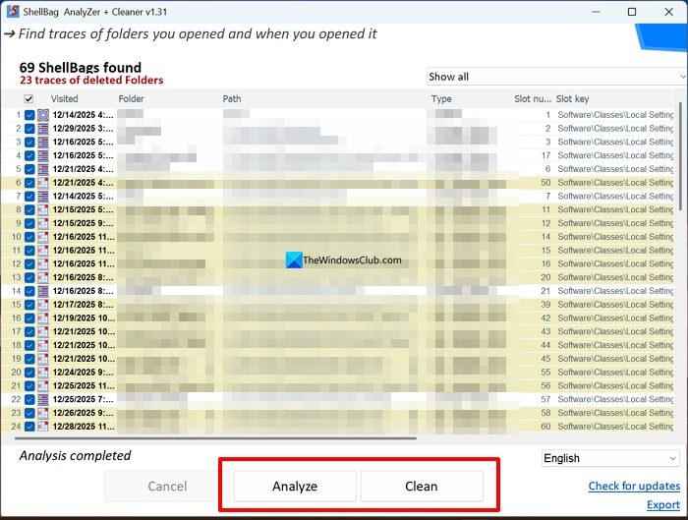
Task: Click the row 8 deleted-folder icon
Action: tap(43, 209)
